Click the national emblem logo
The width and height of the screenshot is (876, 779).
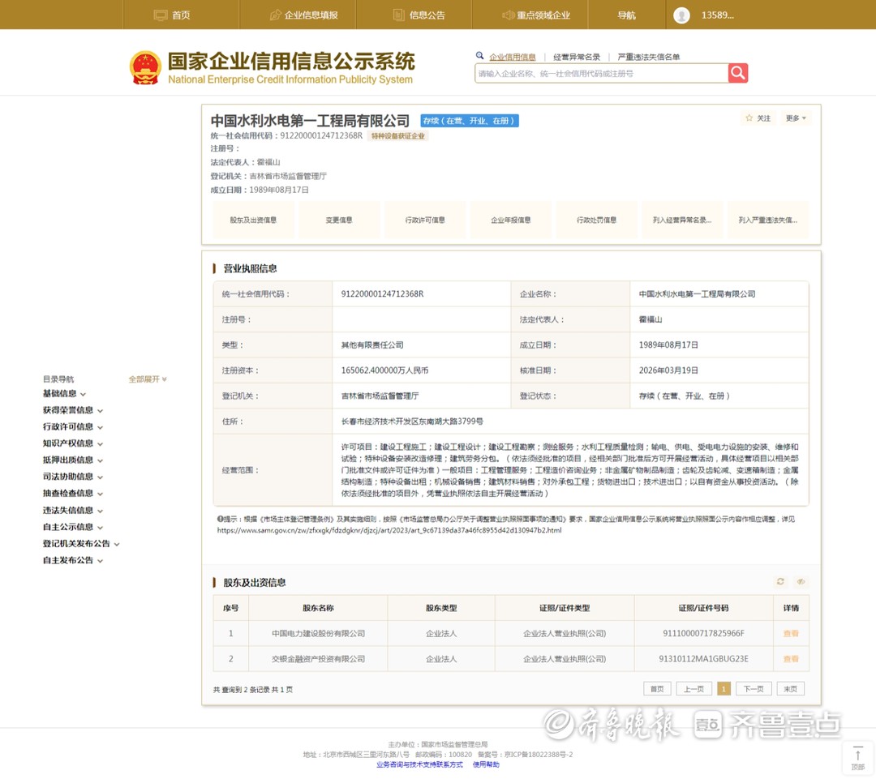coord(145,67)
